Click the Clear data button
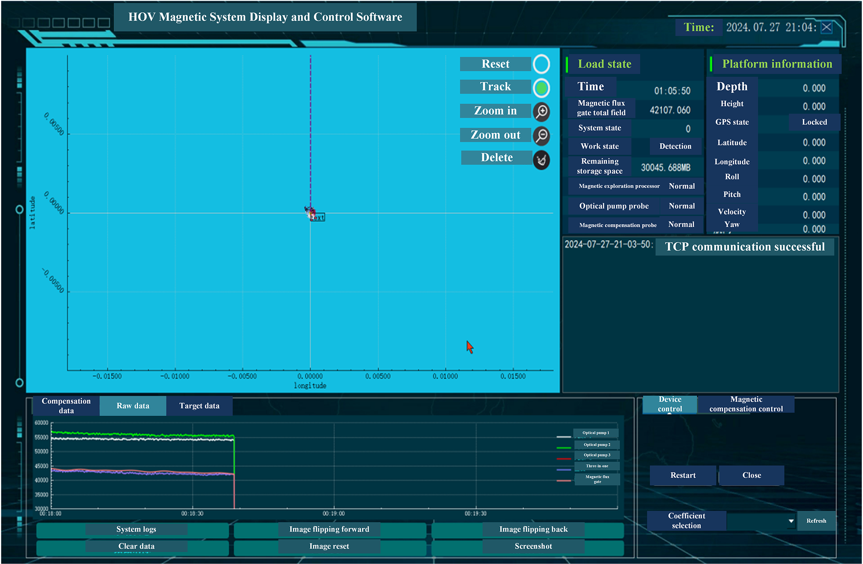This screenshot has height=564, width=863. (136, 546)
